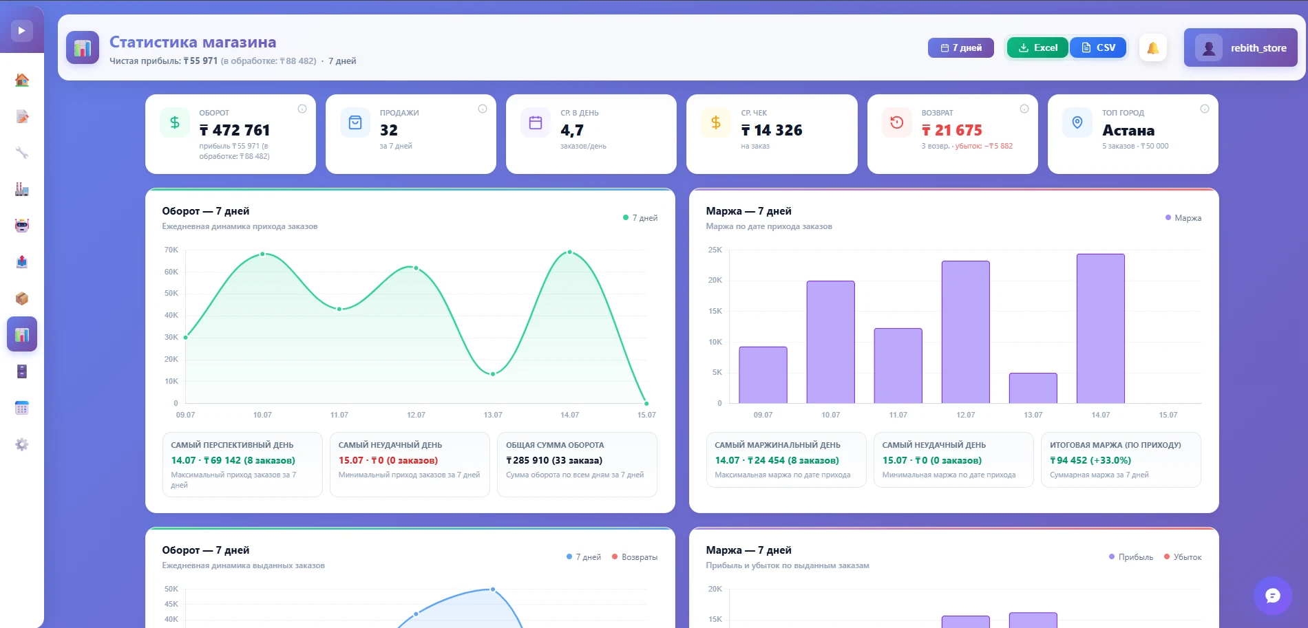Image resolution: width=1308 pixels, height=628 pixels.
Task: Click the 10.07 bar in the Маржа chart
Action: coord(831,342)
